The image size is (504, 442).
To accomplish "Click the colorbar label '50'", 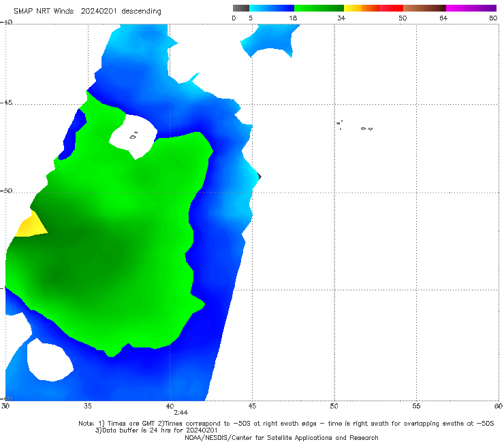I will pyautogui.click(x=403, y=18).
